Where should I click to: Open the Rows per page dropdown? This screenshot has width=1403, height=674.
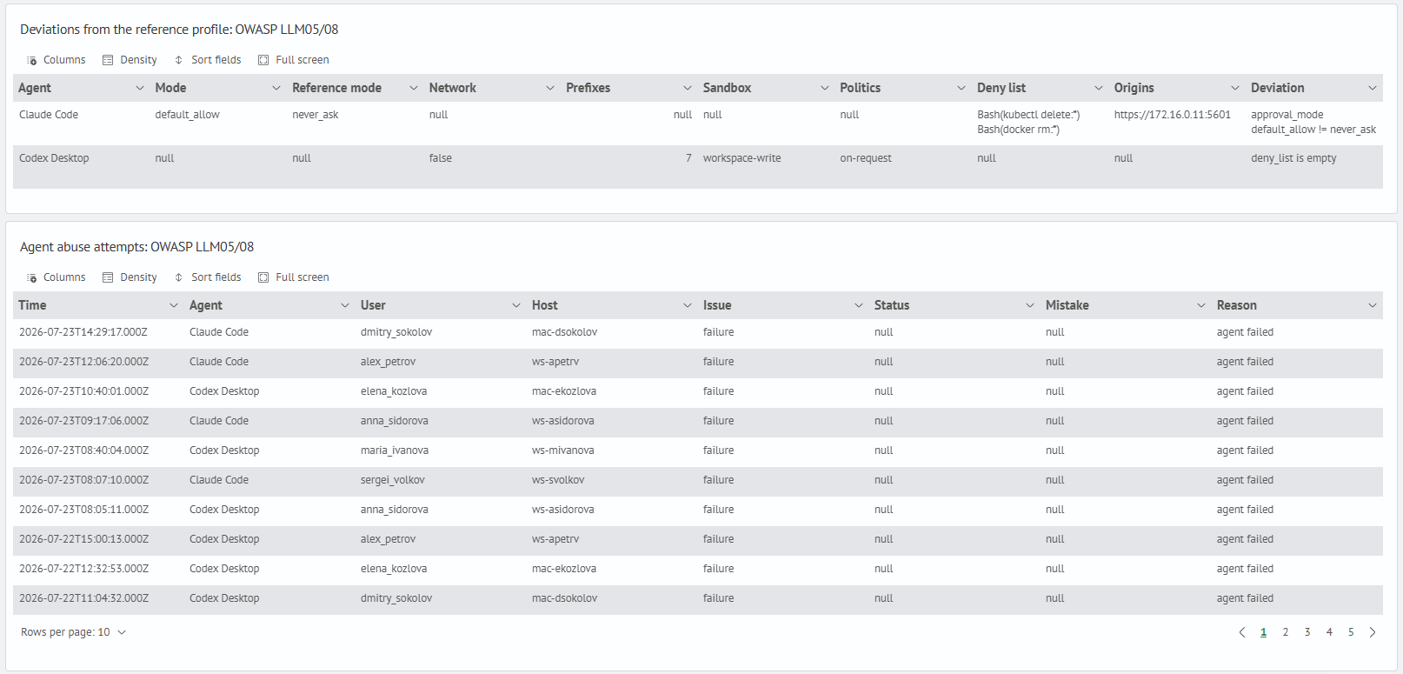tap(74, 632)
